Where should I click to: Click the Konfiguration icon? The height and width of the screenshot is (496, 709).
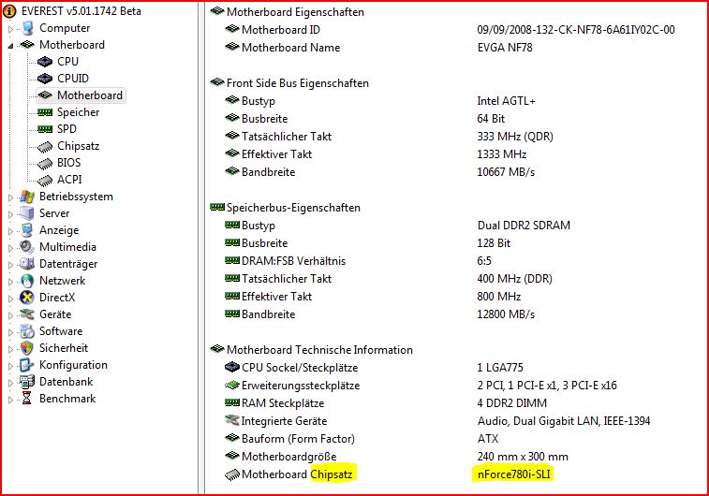click(x=26, y=365)
